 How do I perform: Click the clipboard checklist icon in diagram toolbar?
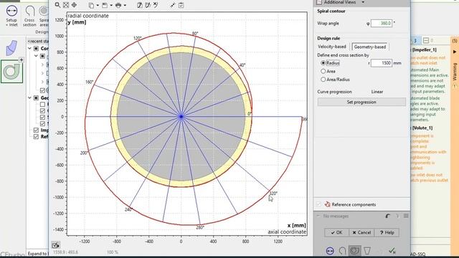(181, 5)
